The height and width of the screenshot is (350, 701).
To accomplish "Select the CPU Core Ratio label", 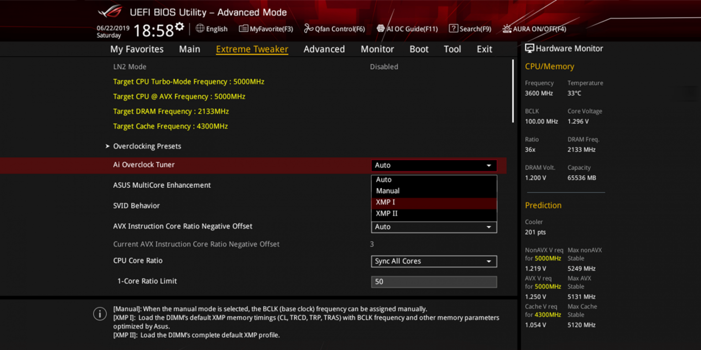I will click(x=138, y=261).
